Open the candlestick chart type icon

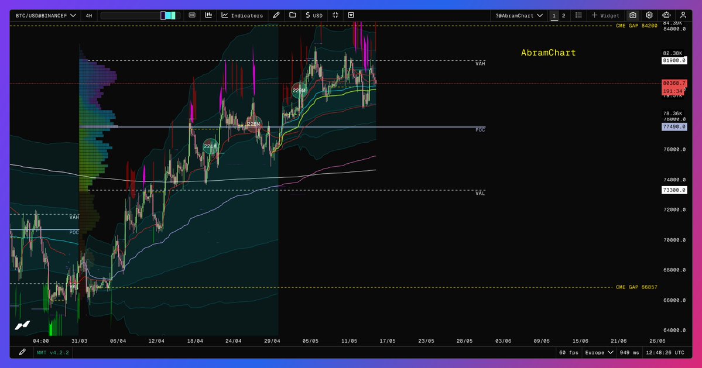pyautogui.click(x=208, y=15)
